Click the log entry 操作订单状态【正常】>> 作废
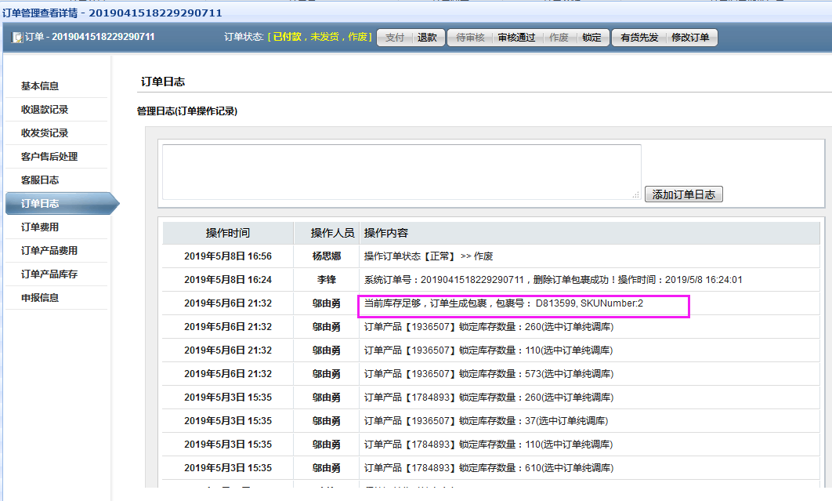The width and height of the screenshot is (832, 501). coord(429,256)
